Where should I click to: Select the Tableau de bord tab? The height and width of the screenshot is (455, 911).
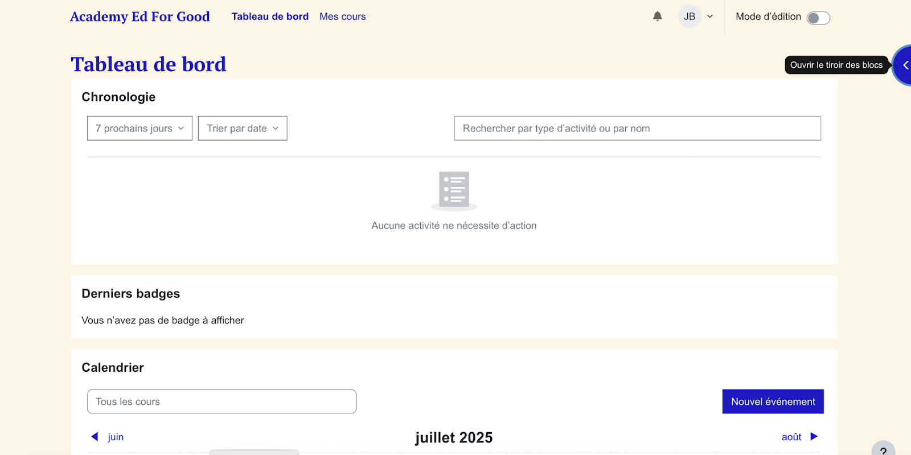pos(270,17)
